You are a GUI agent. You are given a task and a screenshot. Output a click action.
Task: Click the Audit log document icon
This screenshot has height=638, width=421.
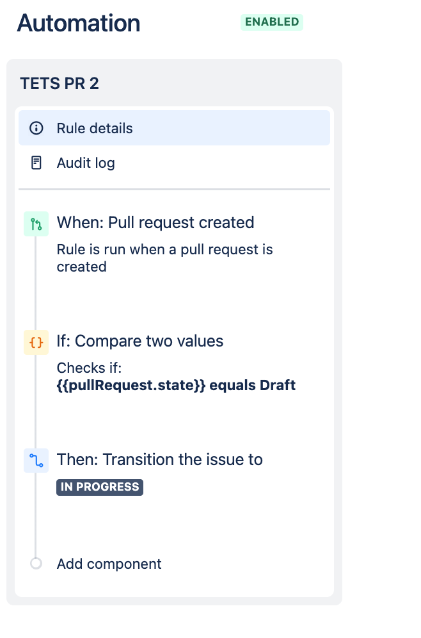(x=36, y=163)
